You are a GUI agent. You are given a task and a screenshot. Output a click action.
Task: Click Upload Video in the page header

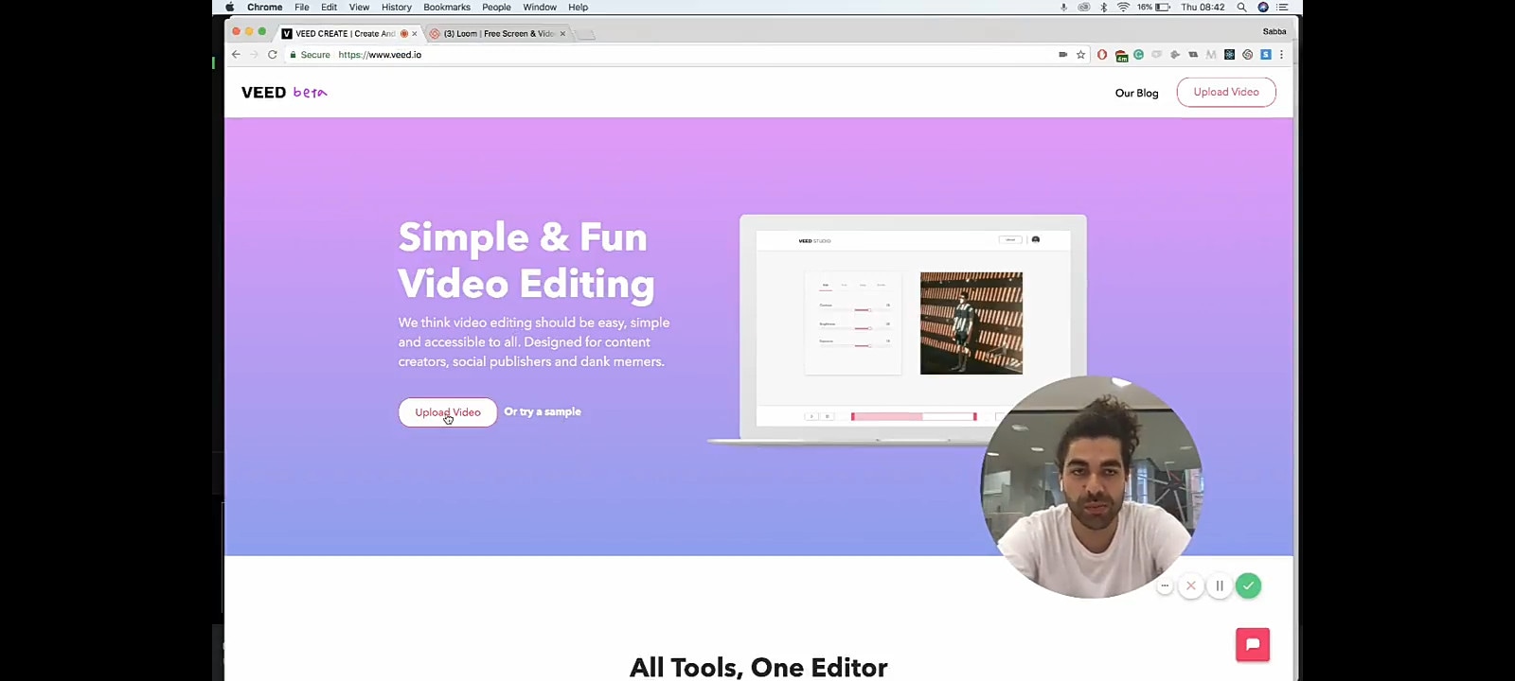1226,92
